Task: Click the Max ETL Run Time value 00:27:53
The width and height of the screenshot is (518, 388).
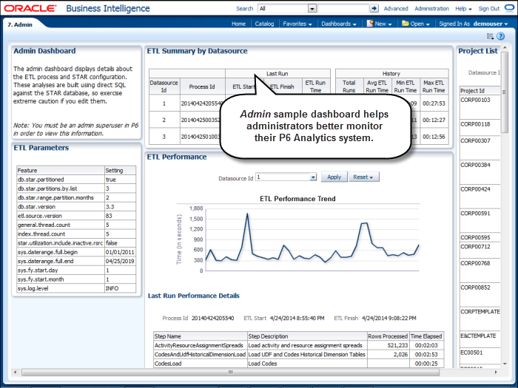Action: (x=434, y=103)
